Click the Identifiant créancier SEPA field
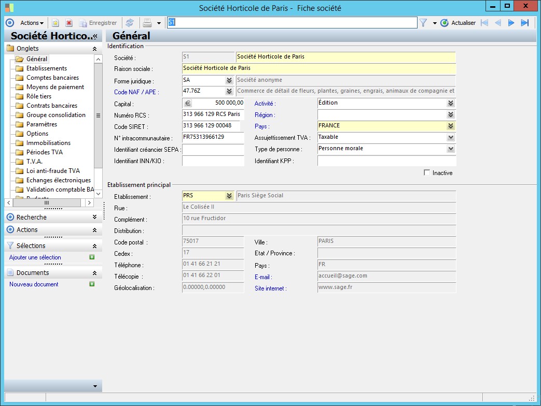 point(213,149)
